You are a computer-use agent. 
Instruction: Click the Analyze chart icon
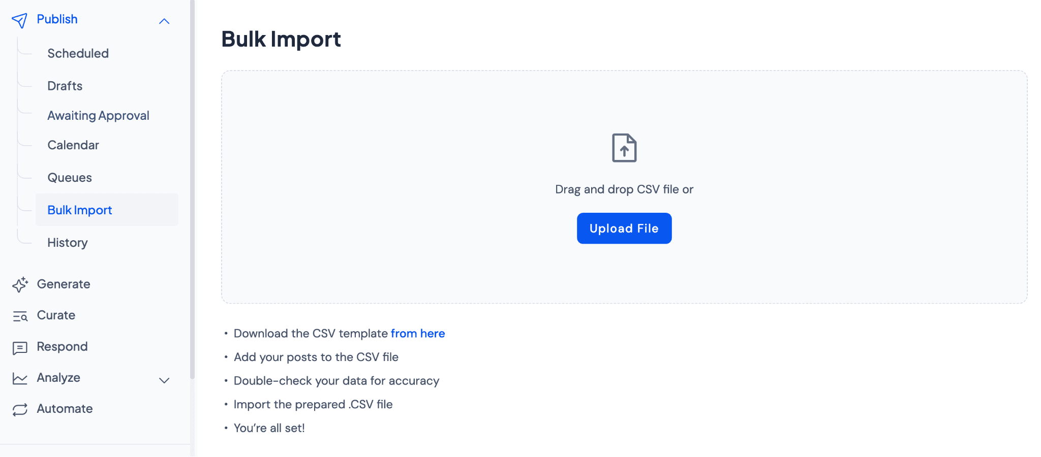(x=20, y=379)
